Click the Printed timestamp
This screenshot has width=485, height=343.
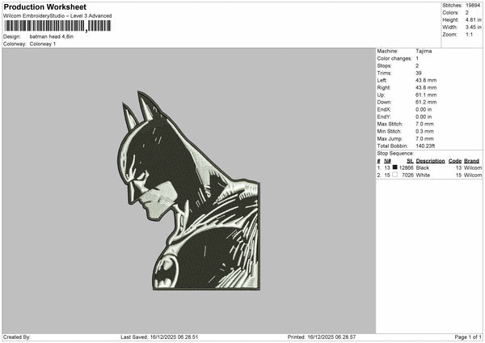coord(322,337)
